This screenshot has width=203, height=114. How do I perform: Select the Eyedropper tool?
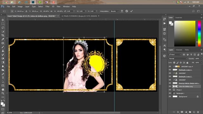coord(3,39)
